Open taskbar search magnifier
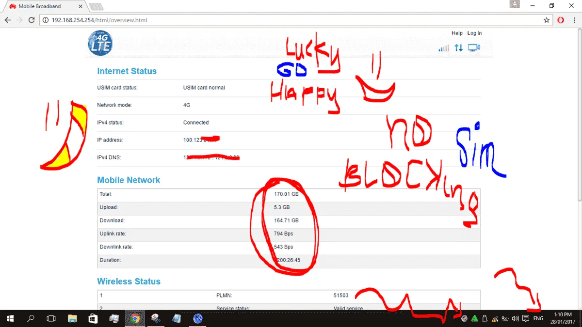The image size is (582, 327). [x=31, y=318]
